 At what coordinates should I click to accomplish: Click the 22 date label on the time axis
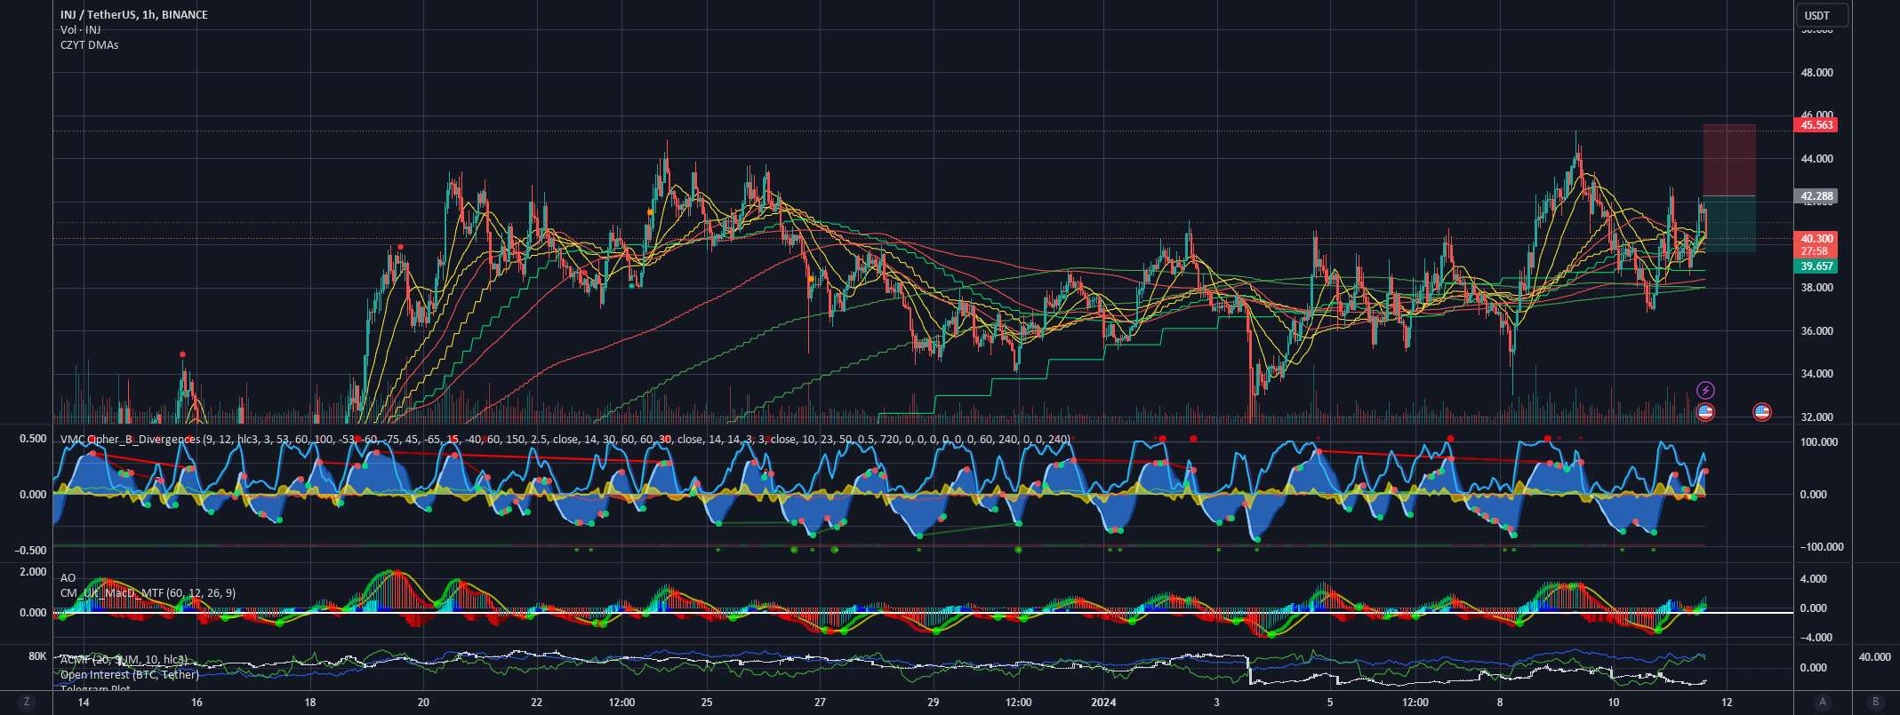(536, 703)
